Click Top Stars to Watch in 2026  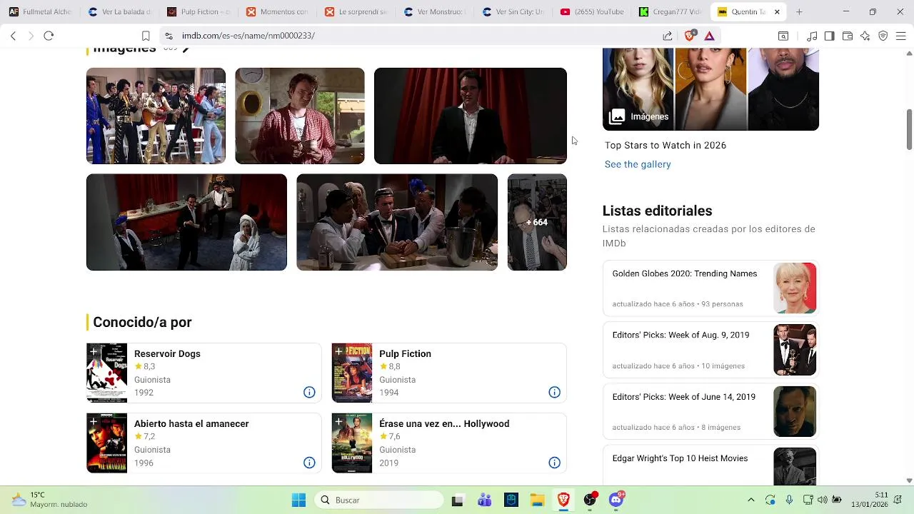666,145
